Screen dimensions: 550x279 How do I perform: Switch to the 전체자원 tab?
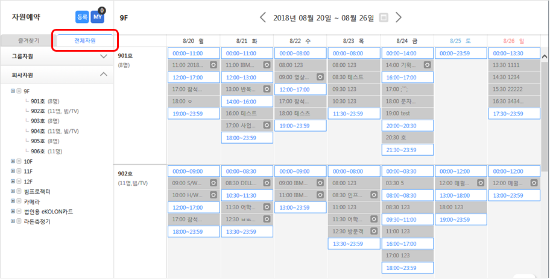84,41
